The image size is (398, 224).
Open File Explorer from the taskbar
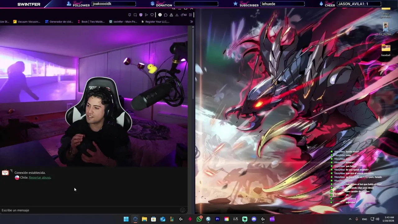point(144,219)
